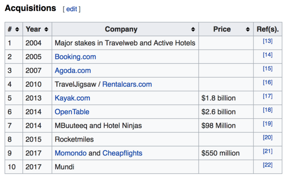View reference [21] for Momondo row
Viewport: 290px width, 179px height.
[x=268, y=151]
